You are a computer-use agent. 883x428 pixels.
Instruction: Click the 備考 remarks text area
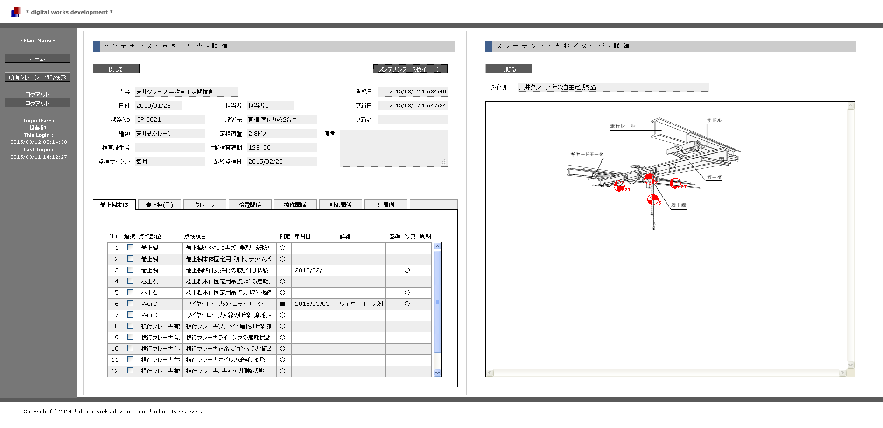coord(394,148)
